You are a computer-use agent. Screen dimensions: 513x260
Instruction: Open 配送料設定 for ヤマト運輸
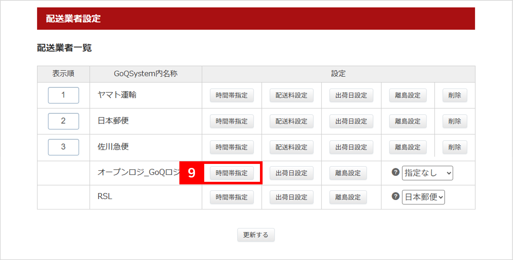[x=291, y=96]
